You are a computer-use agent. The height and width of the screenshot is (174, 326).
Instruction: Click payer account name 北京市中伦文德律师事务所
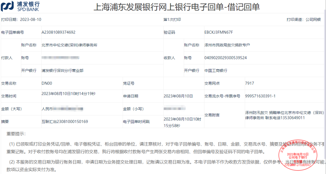pyautogui.click(x=69, y=45)
